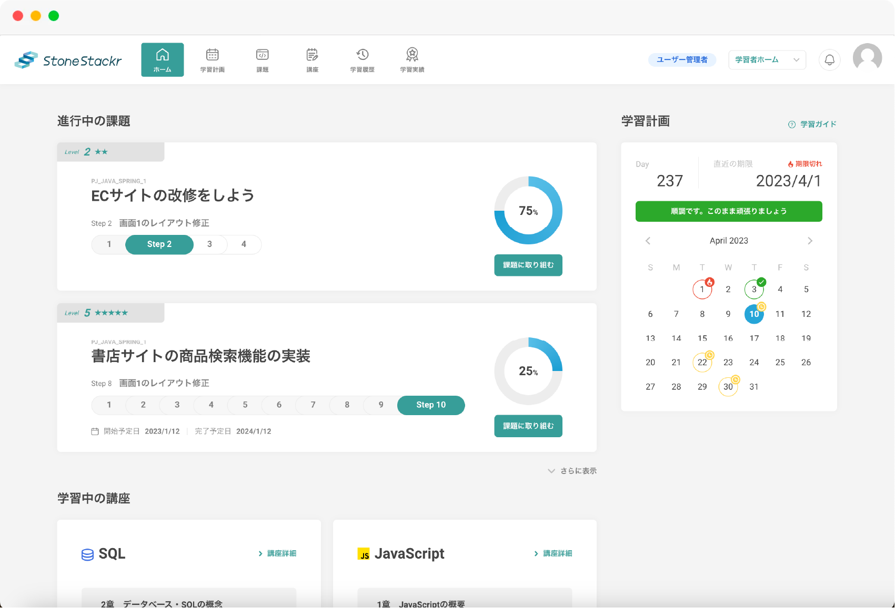
Task: Open the ホーム home tab
Action: click(162, 60)
